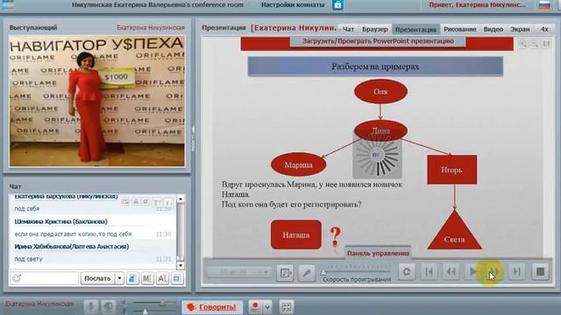The width and height of the screenshot is (561, 315).
Task: Switch to the Чат tab
Action: click(x=348, y=29)
